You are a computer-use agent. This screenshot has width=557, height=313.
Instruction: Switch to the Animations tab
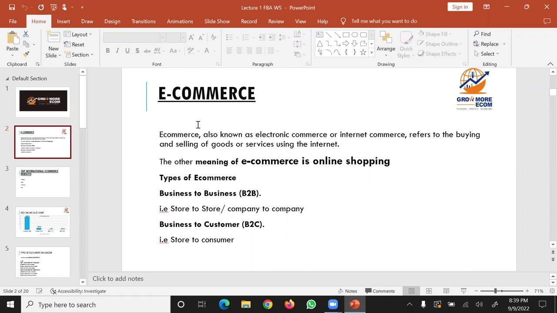pos(180,21)
